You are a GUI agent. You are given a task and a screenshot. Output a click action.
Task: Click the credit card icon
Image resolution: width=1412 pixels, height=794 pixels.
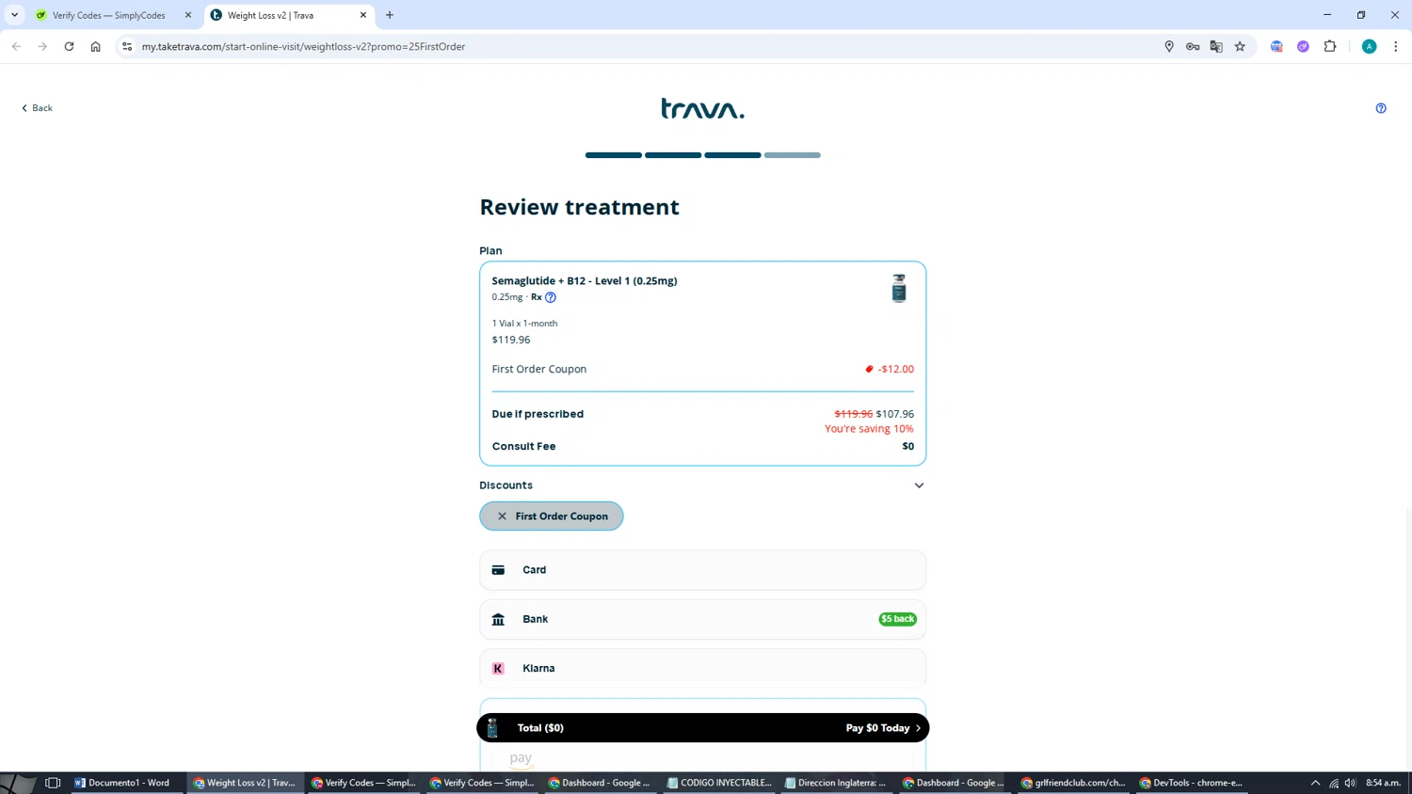click(x=498, y=570)
